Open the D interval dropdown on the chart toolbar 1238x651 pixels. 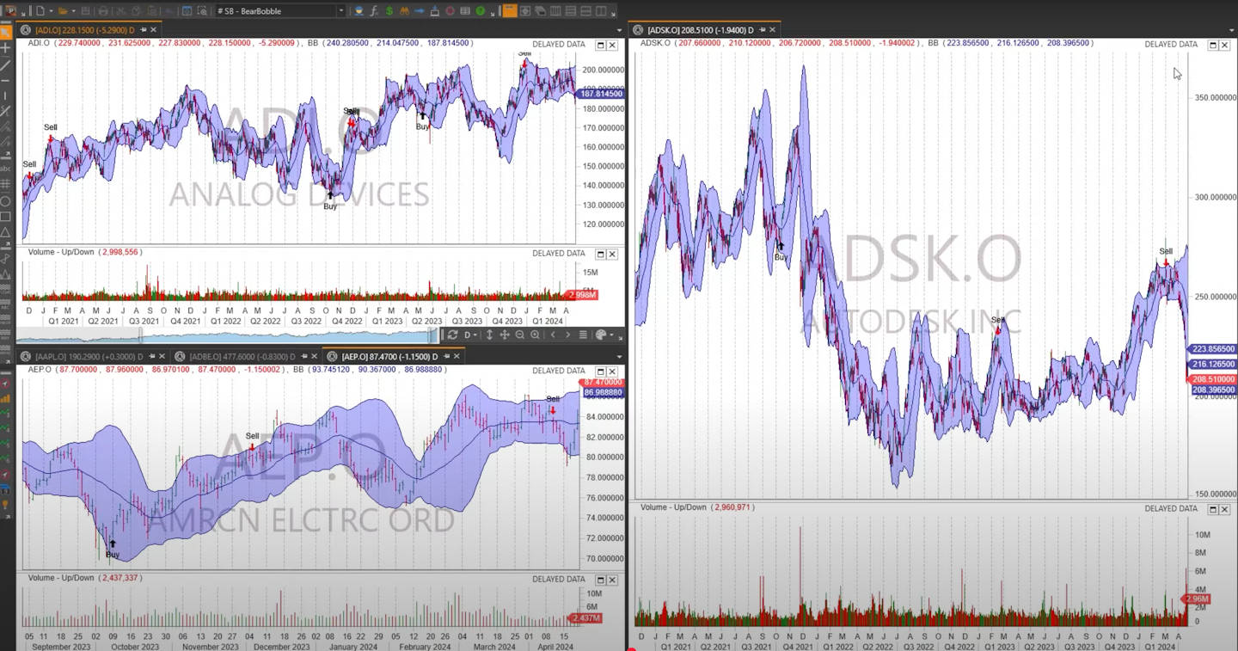(471, 335)
